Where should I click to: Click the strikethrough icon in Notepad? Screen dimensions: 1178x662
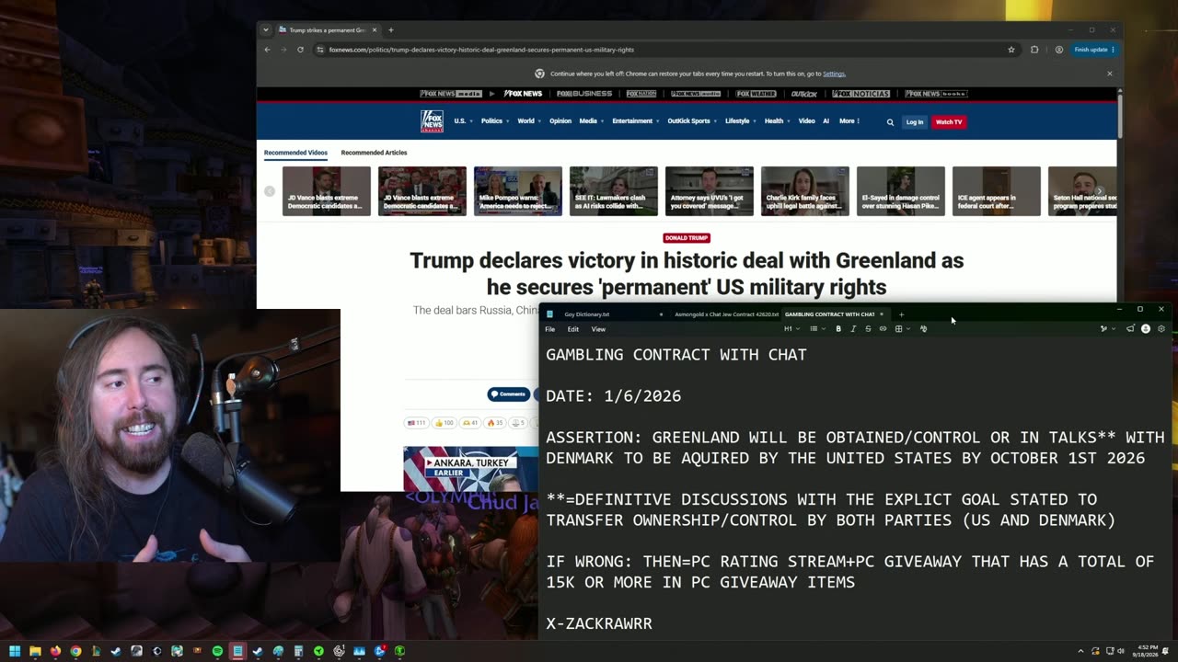[x=868, y=329]
